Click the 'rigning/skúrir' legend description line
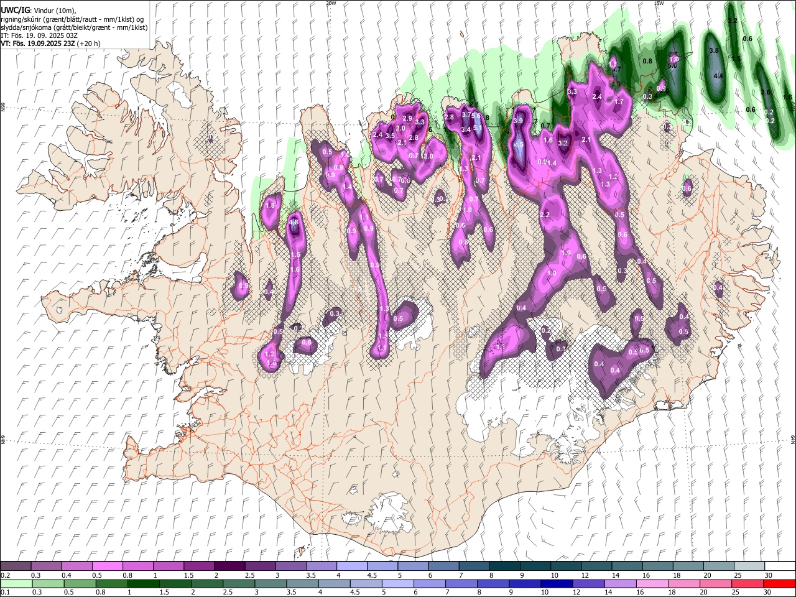Viewport: 796px width, 597px height. point(72,19)
